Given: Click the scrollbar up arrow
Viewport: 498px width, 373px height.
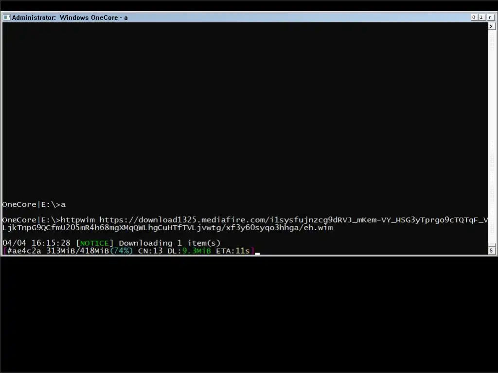Looking at the screenshot, I should [x=491, y=26].
